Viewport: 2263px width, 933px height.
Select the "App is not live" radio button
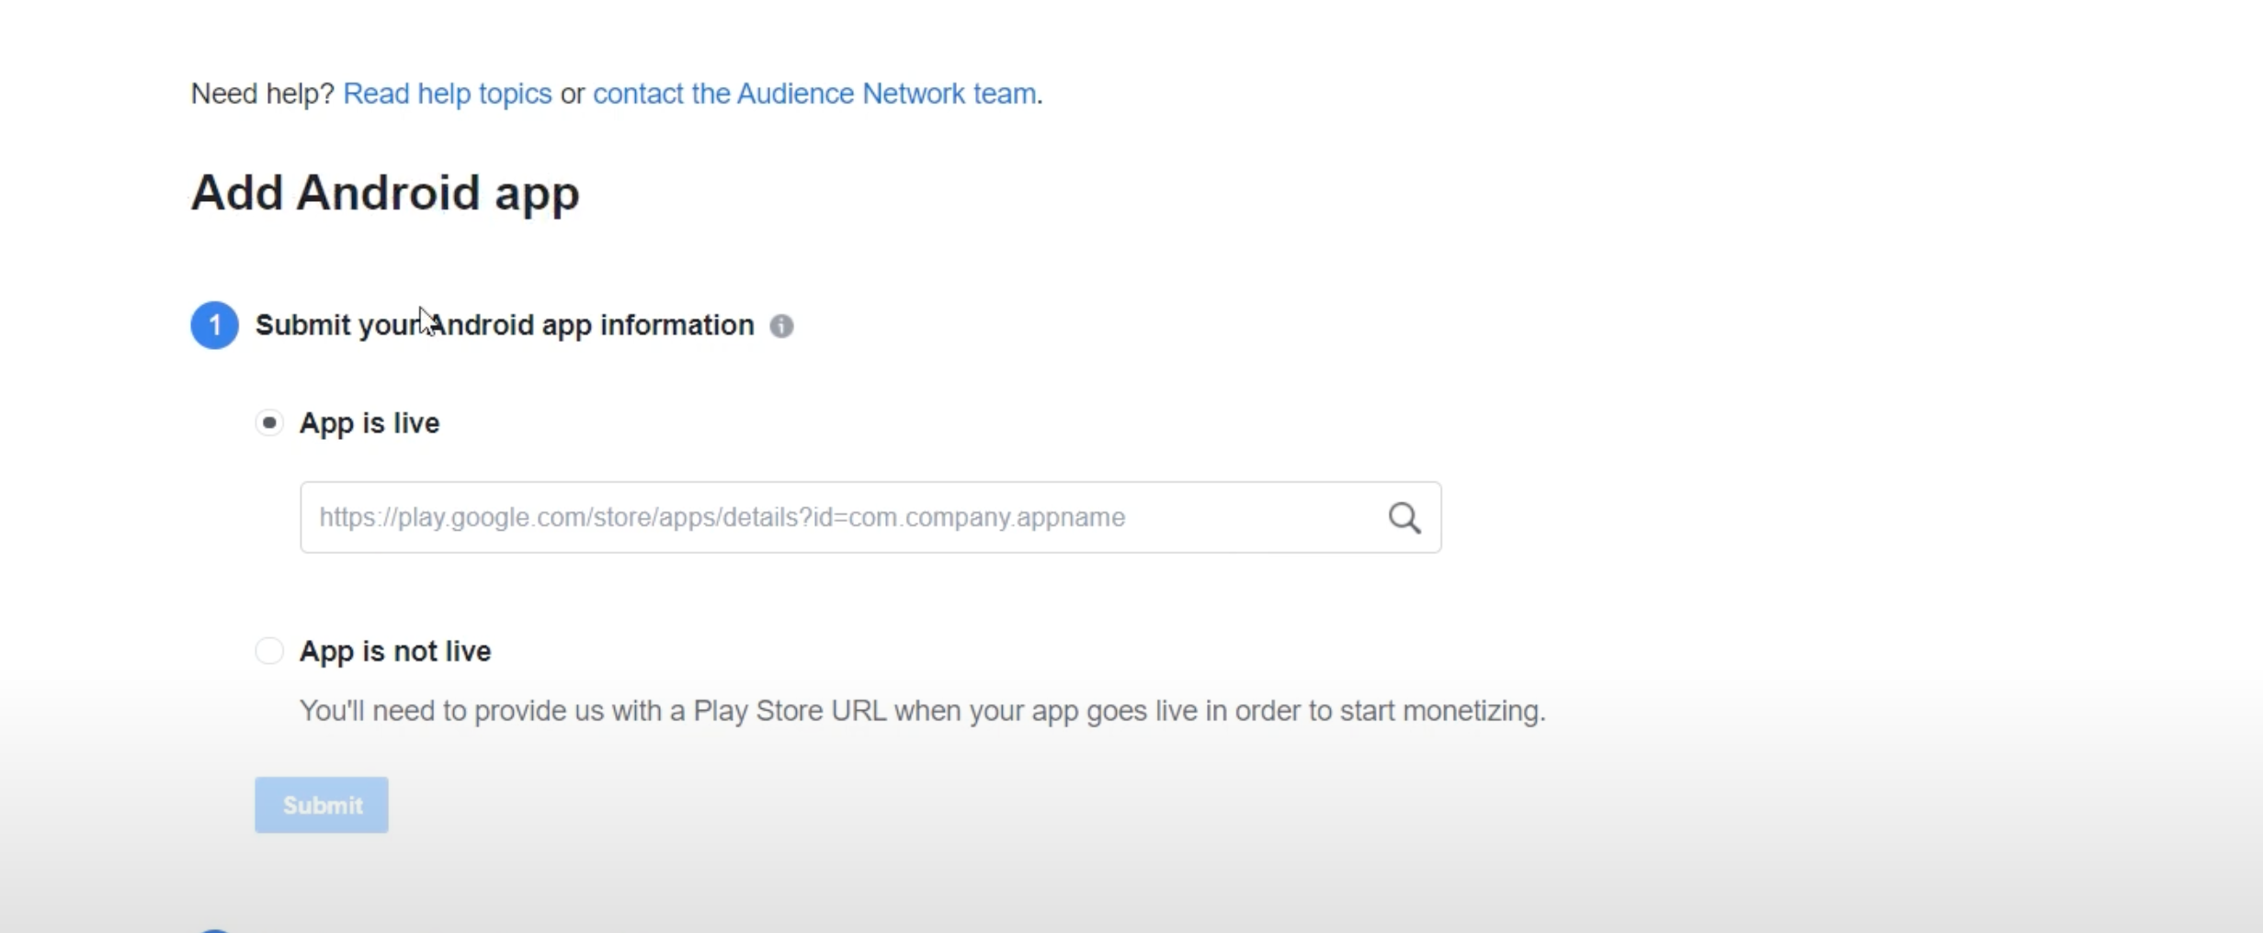tap(269, 651)
